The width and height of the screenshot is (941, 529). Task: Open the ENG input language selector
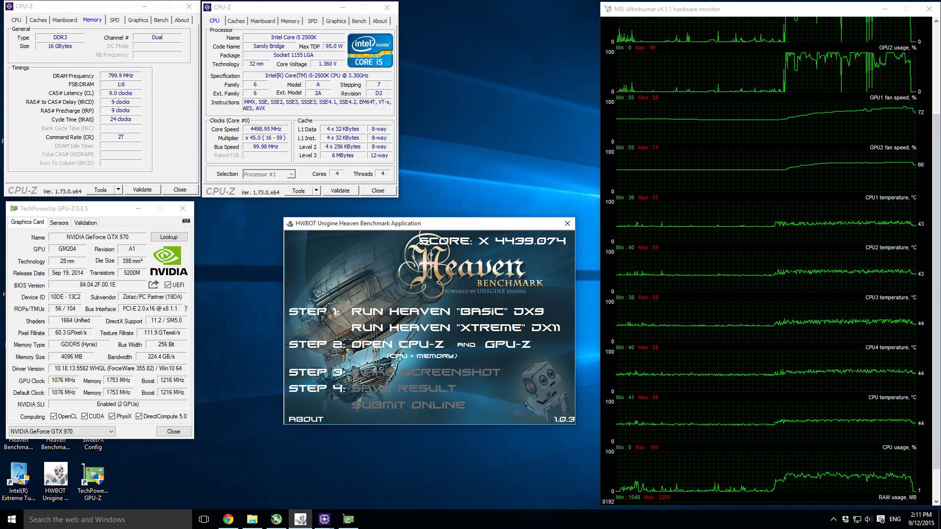(x=895, y=519)
